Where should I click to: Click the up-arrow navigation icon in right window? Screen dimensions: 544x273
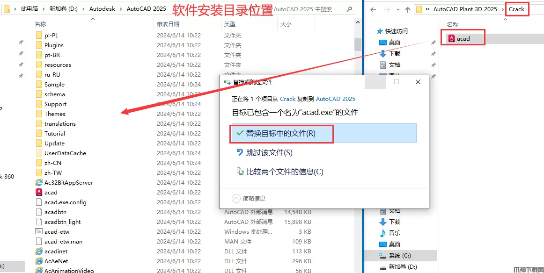coord(407,9)
